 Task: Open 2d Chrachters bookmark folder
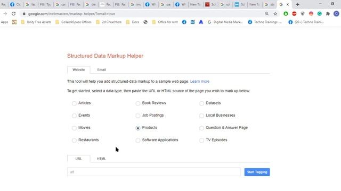[109, 22]
